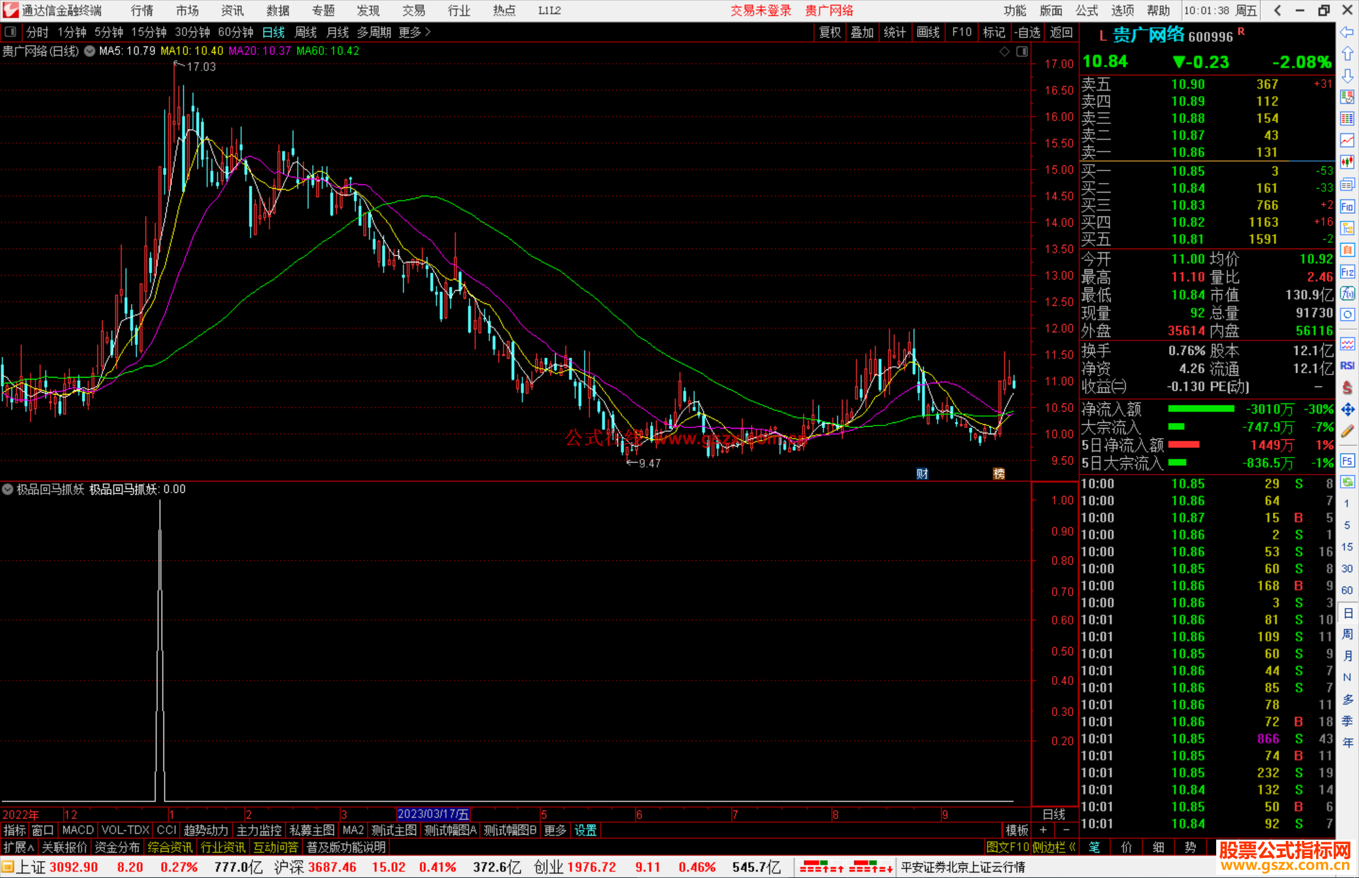The height and width of the screenshot is (878, 1359).
Task: Switch to the VOL-TDX indicator tab
Action: coord(126,830)
